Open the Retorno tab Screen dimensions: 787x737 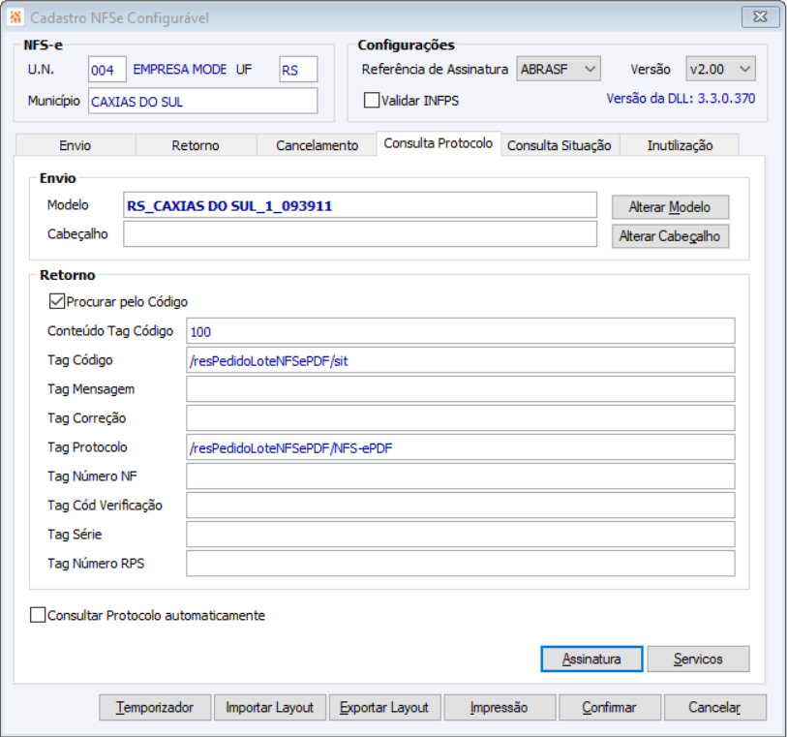(196, 145)
